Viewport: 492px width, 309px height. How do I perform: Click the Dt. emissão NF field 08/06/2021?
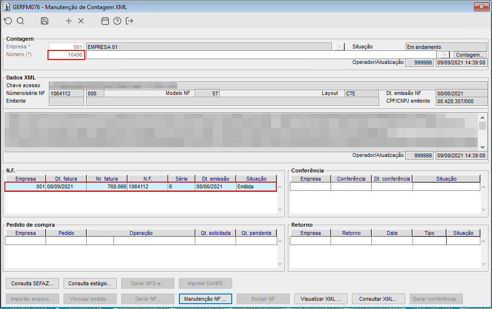461,93
